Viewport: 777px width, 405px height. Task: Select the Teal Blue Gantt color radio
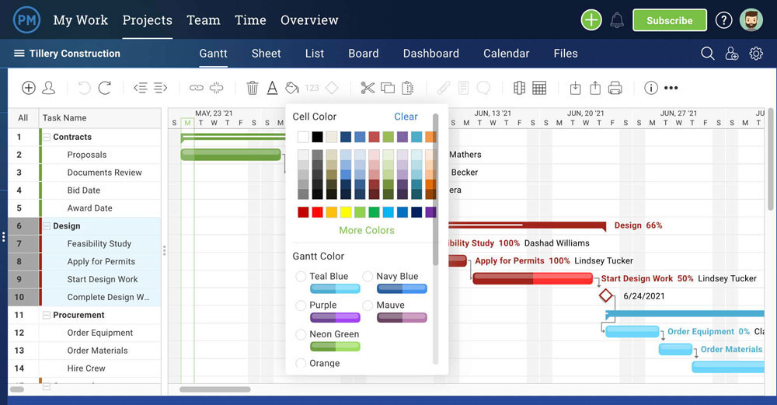click(300, 276)
